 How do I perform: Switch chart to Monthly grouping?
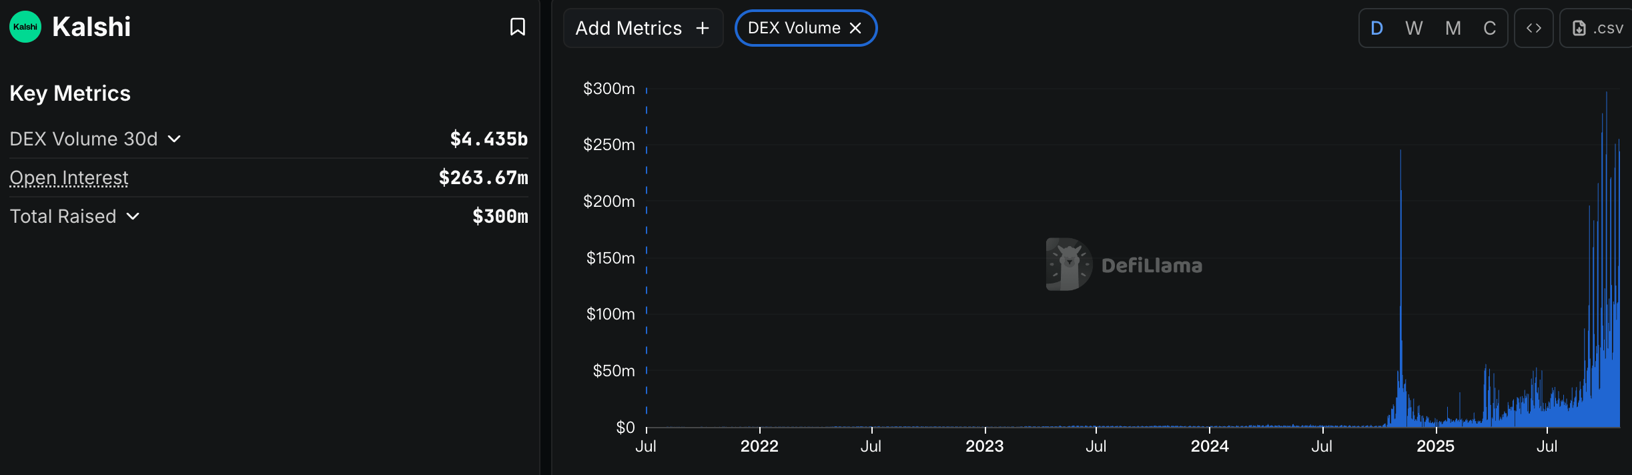pos(1453,28)
